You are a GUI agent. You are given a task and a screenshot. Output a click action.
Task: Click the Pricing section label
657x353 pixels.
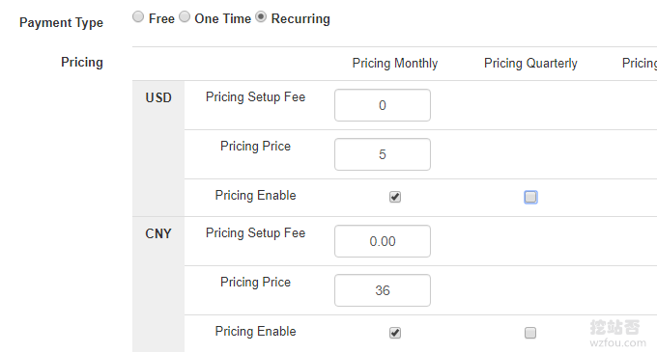[x=82, y=63]
